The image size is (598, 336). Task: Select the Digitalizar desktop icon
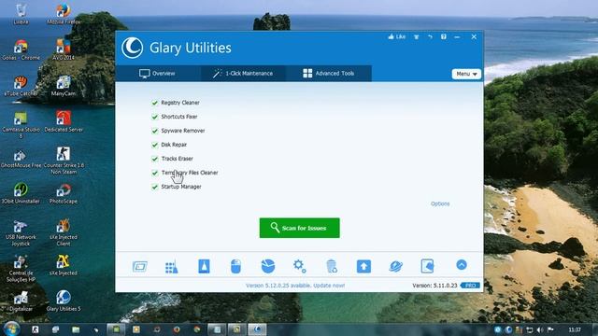point(21,301)
